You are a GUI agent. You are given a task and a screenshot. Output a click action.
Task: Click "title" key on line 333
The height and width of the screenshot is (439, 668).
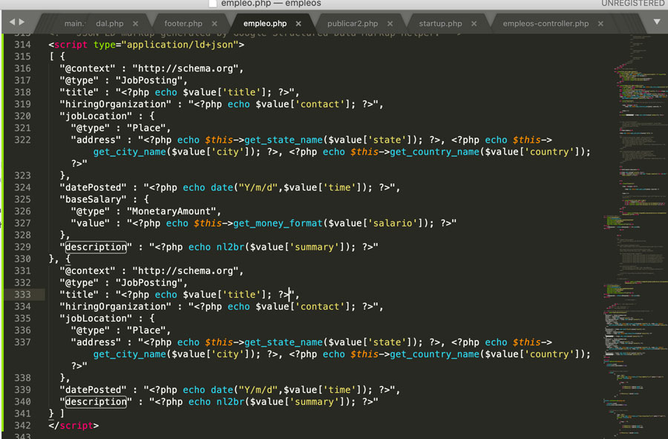(x=79, y=294)
